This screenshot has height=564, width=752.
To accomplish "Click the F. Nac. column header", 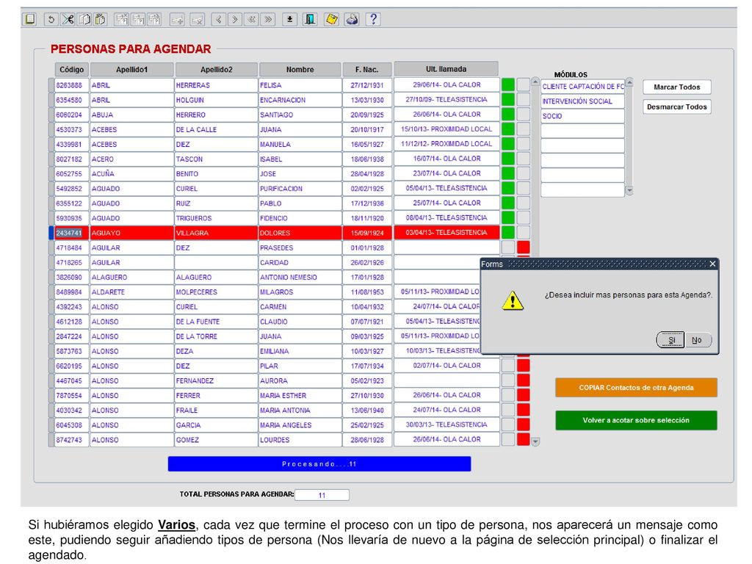I will click(x=367, y=70).
